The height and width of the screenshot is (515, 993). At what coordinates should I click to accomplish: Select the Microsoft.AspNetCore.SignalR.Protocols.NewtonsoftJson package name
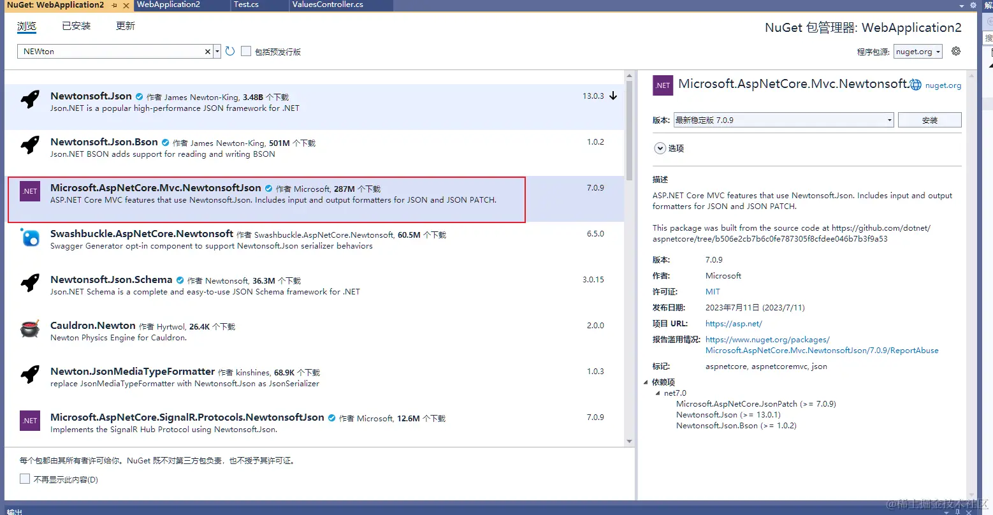pyautogui.click(x=187, y=417)
